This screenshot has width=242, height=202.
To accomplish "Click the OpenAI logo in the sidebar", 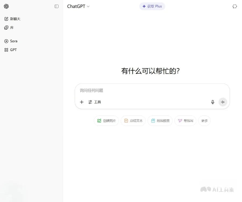I will pos(6,6).
